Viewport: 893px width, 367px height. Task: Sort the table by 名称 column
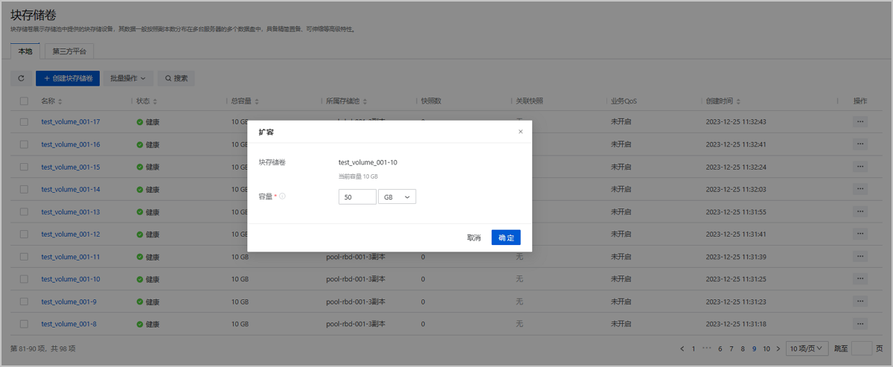[x=60, y=101]
